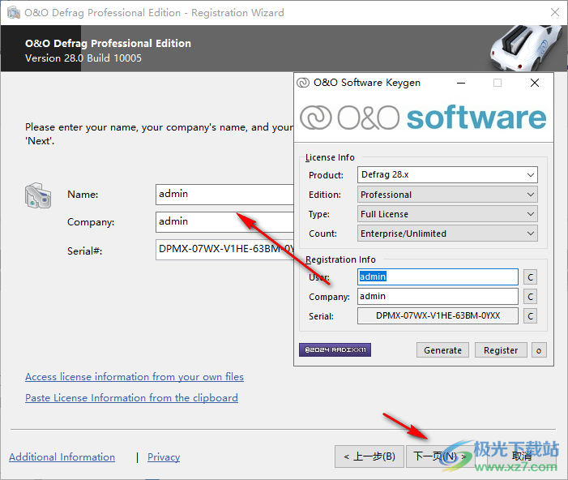The height and width of the screenshot is (480, 568).
Task: Open the Type dropdown showing Full License
Action: click(447, 214)
